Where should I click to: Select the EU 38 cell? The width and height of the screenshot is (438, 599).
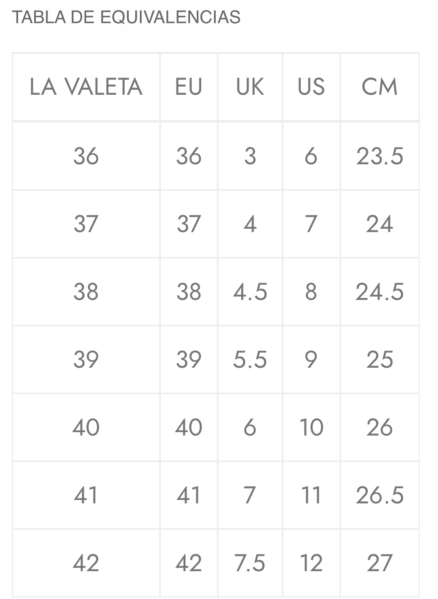[x=189, y=291]
